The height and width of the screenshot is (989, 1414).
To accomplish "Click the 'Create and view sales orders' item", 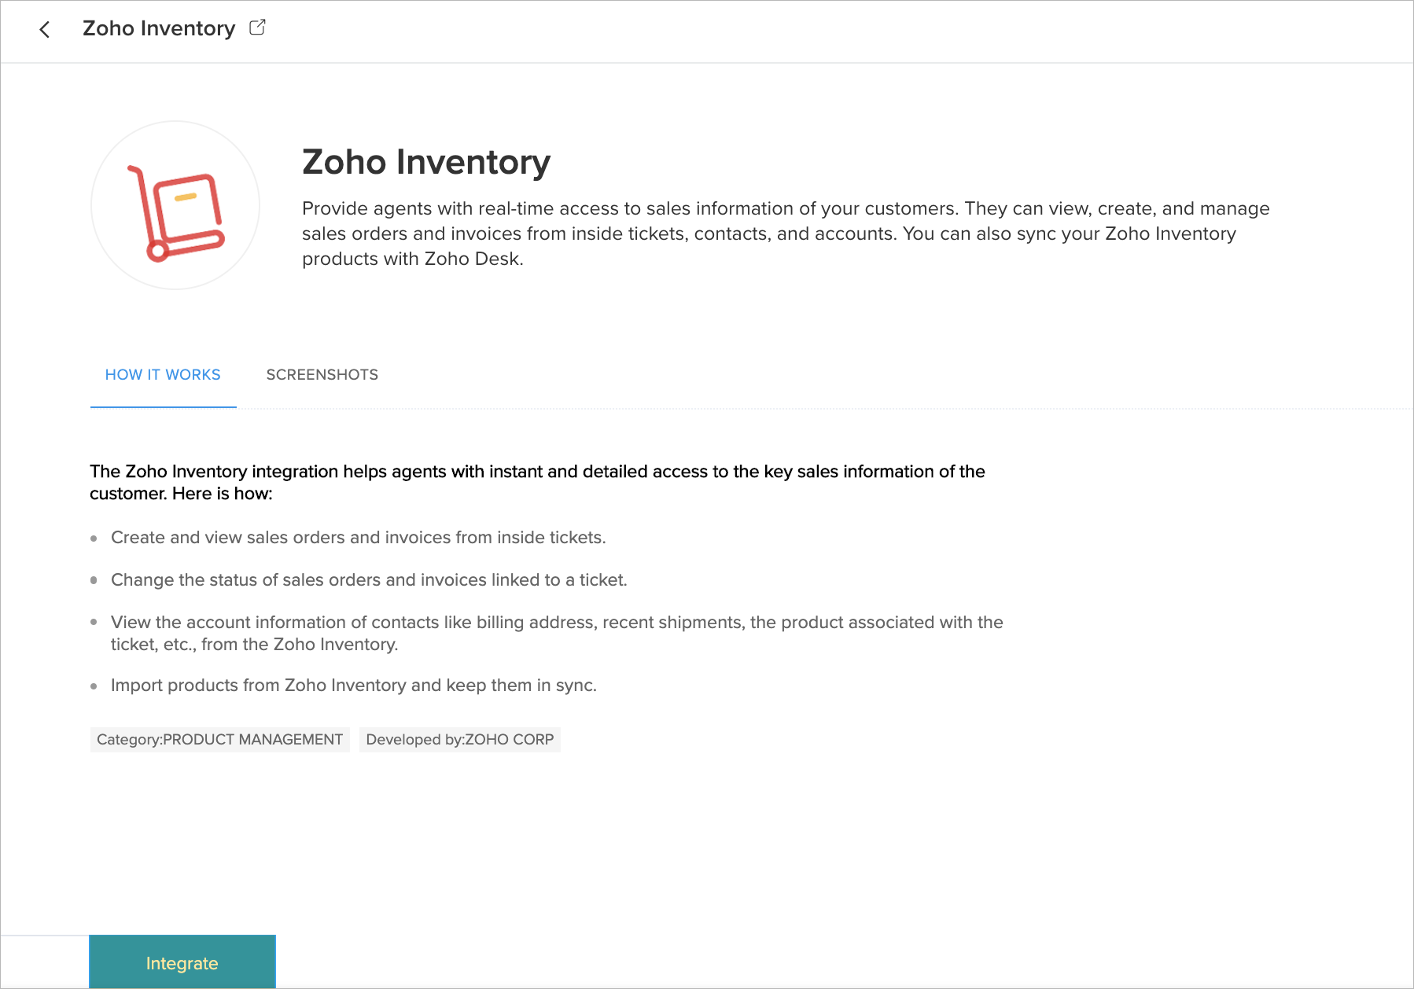I will (x=359, y=538).
